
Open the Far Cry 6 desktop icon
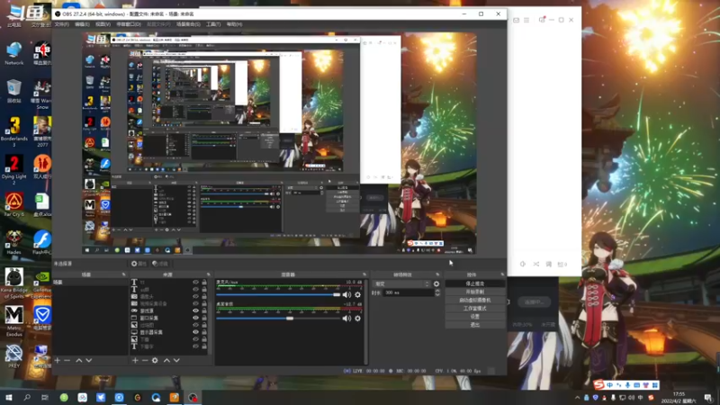point(14,204)
